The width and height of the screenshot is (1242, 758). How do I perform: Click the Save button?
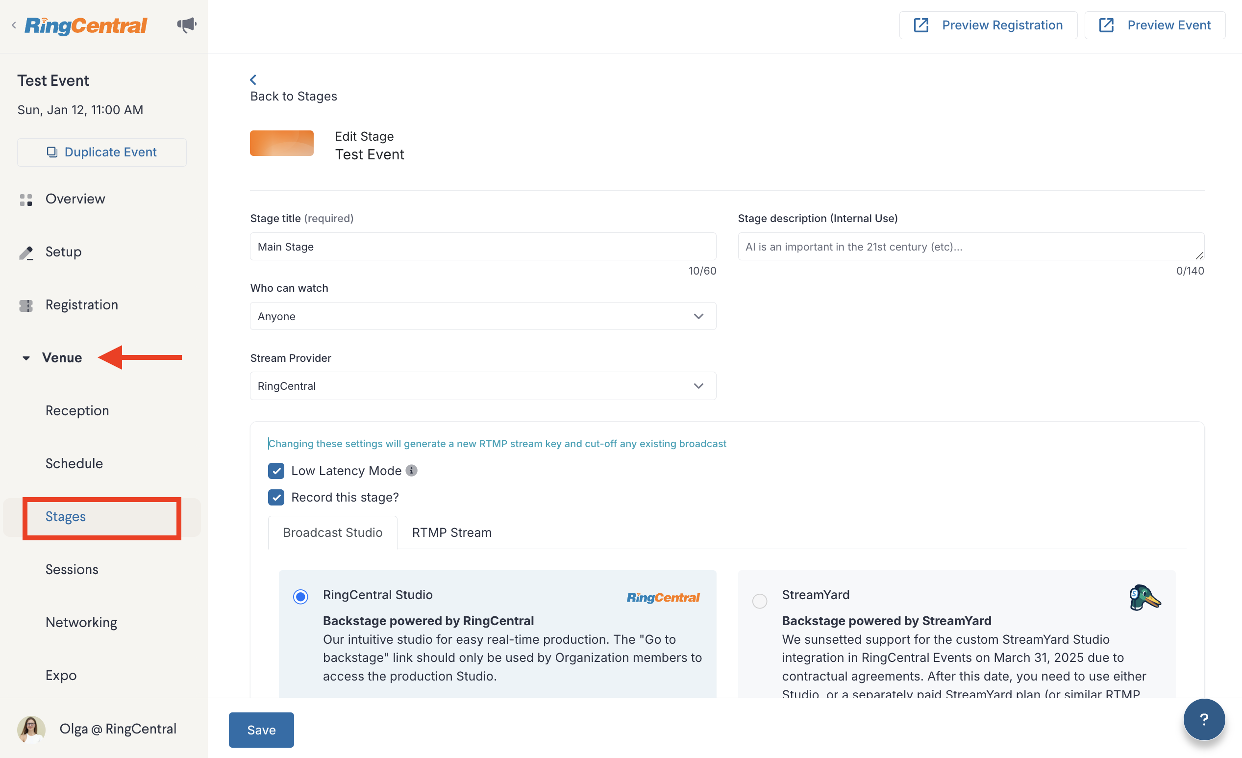261,730
